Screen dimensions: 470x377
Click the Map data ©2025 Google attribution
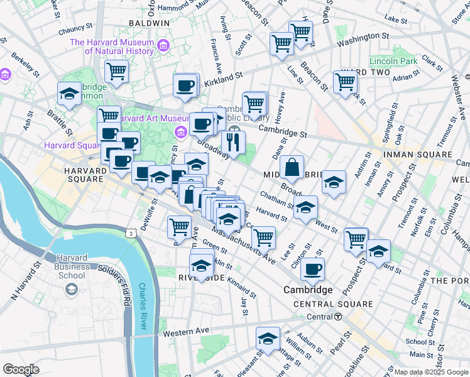[x=431, y=372]
